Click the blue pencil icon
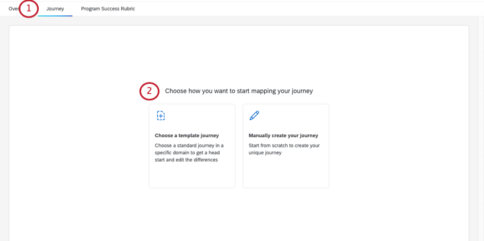Image resolution: width=484 pixels, height=241 pixels. click(255, 116)
